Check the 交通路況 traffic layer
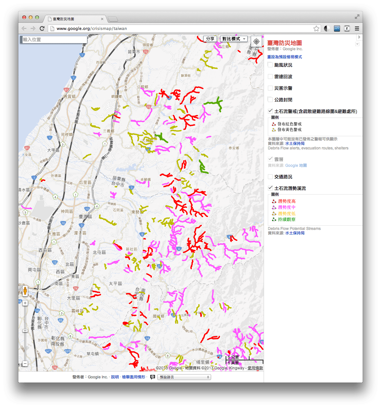381x408 pixels. pos(270,176)
